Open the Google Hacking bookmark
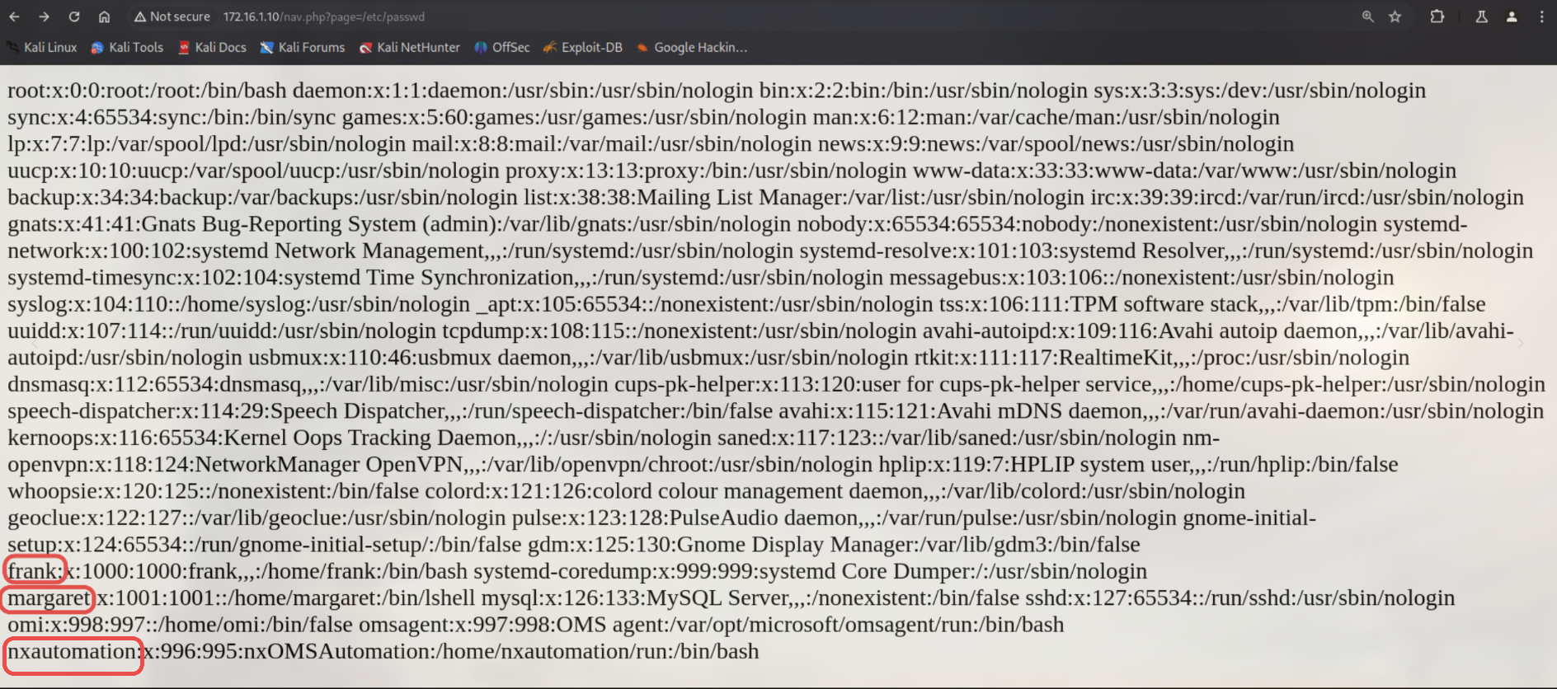This screenshot has width=1557, height=689. click(692, 48)
